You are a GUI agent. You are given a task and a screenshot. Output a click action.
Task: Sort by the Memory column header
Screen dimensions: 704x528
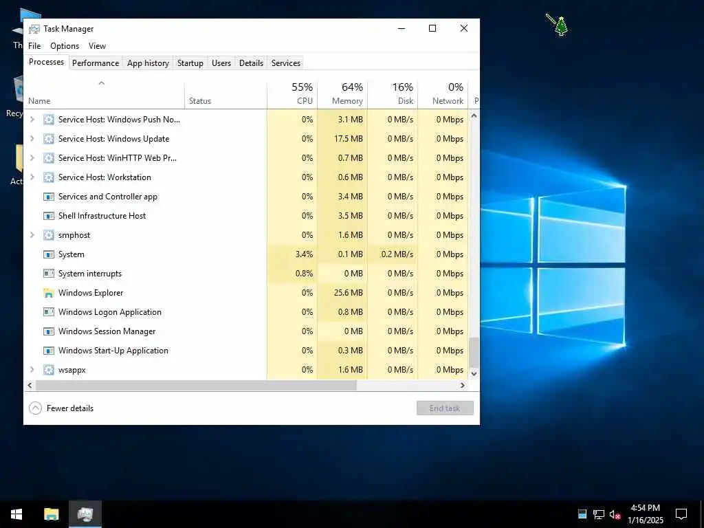coord(342,95)
